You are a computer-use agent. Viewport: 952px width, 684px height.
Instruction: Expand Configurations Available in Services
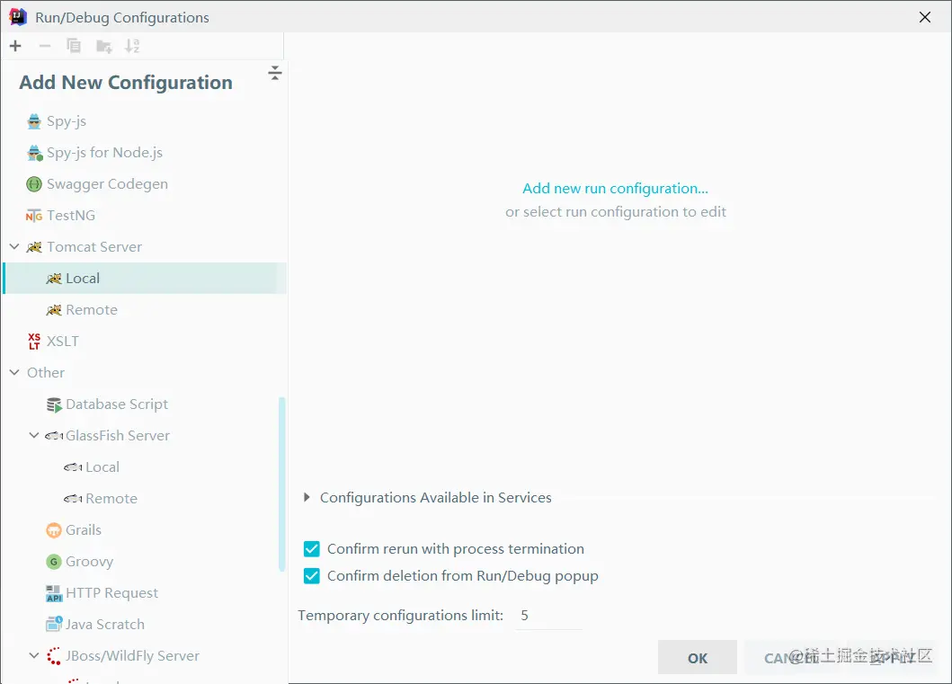(x=307, y=498)
